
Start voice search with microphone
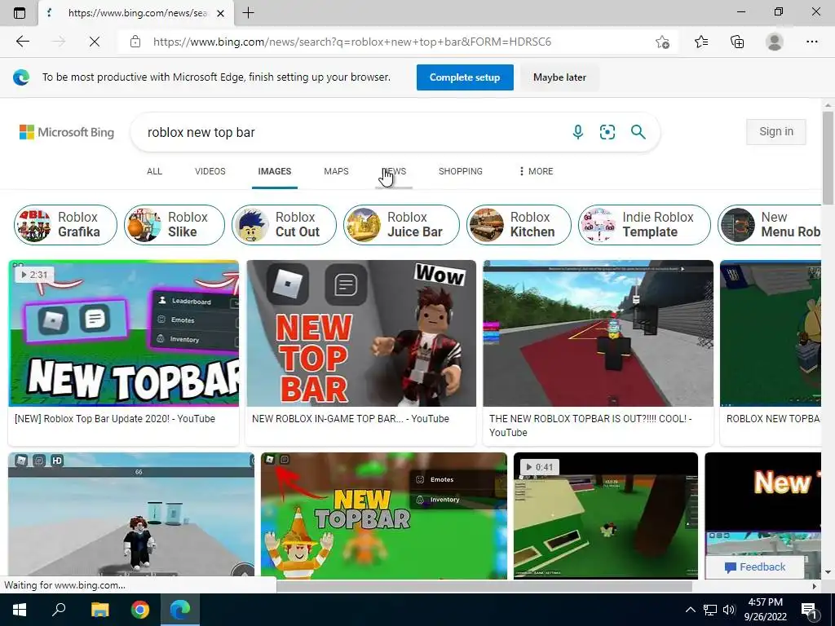point(578,131)
